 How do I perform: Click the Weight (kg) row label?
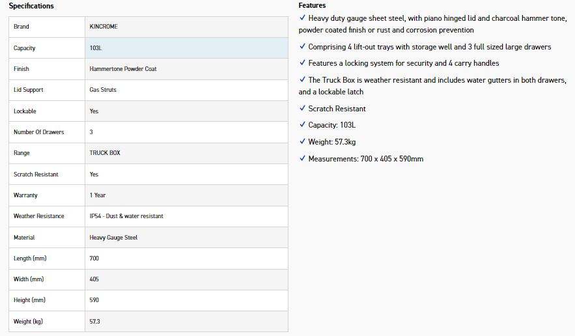click(x=28, y=321)
